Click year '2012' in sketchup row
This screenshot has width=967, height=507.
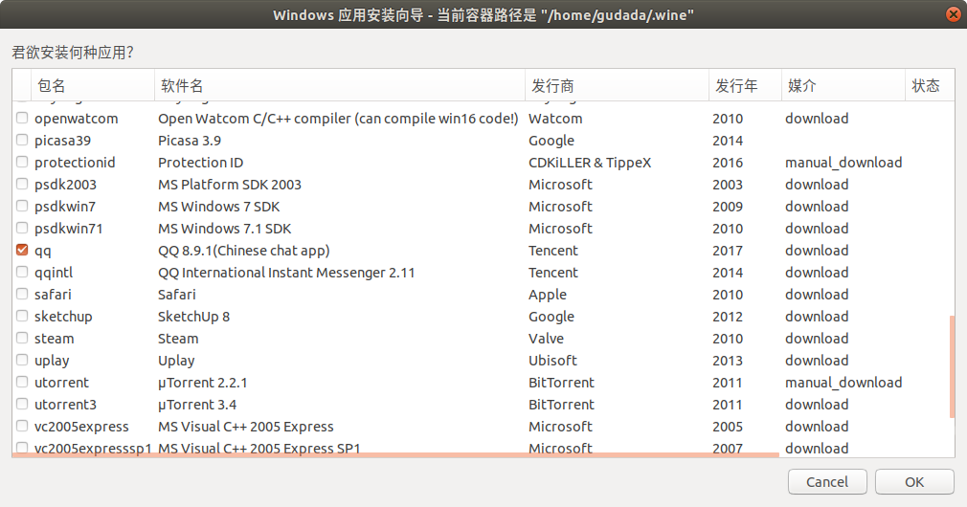point(727,317)
